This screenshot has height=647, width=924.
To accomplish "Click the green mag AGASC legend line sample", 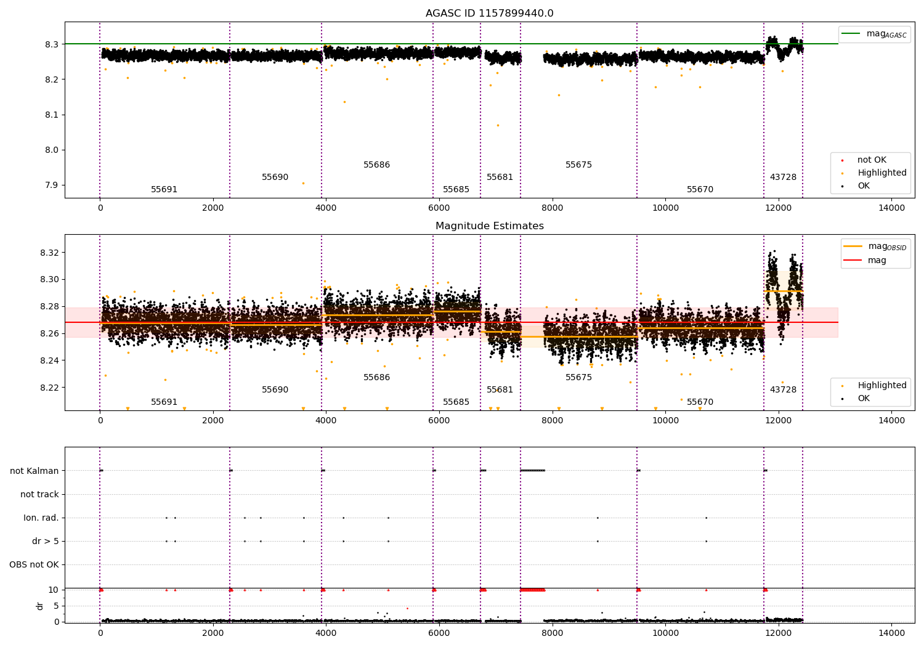I will pyautogui.click(x=851, y=34).
